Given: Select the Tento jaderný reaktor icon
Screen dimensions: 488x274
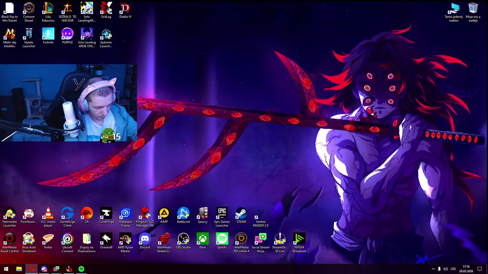Looking at the screenshot, I should click(x=454, y=12).
